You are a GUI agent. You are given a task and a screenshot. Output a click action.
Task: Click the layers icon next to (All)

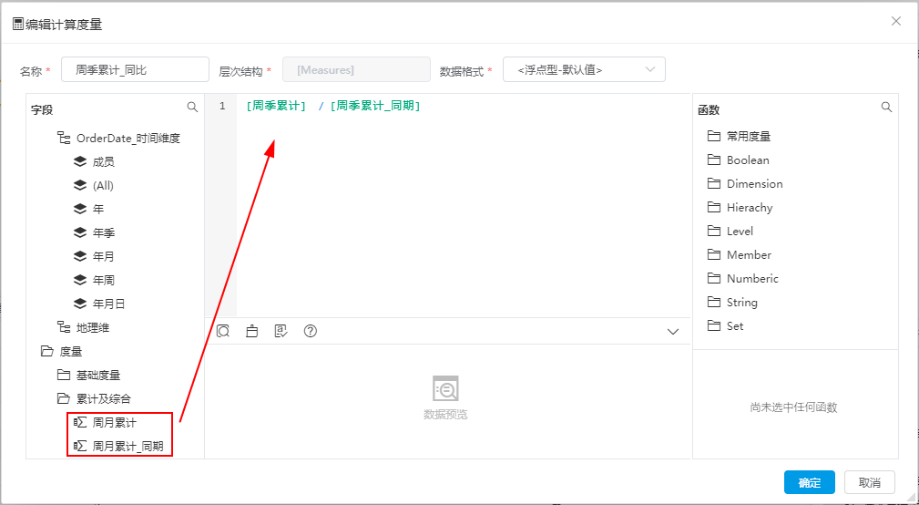(x=80, y=185)
